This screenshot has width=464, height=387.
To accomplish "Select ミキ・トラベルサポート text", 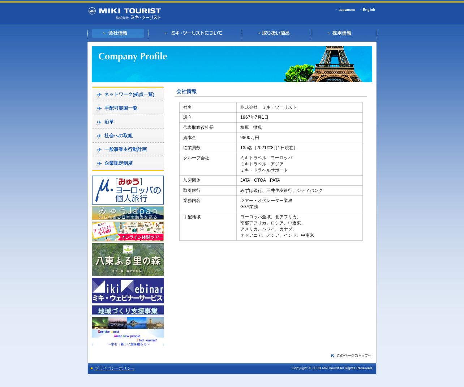I will pos(264,170).
